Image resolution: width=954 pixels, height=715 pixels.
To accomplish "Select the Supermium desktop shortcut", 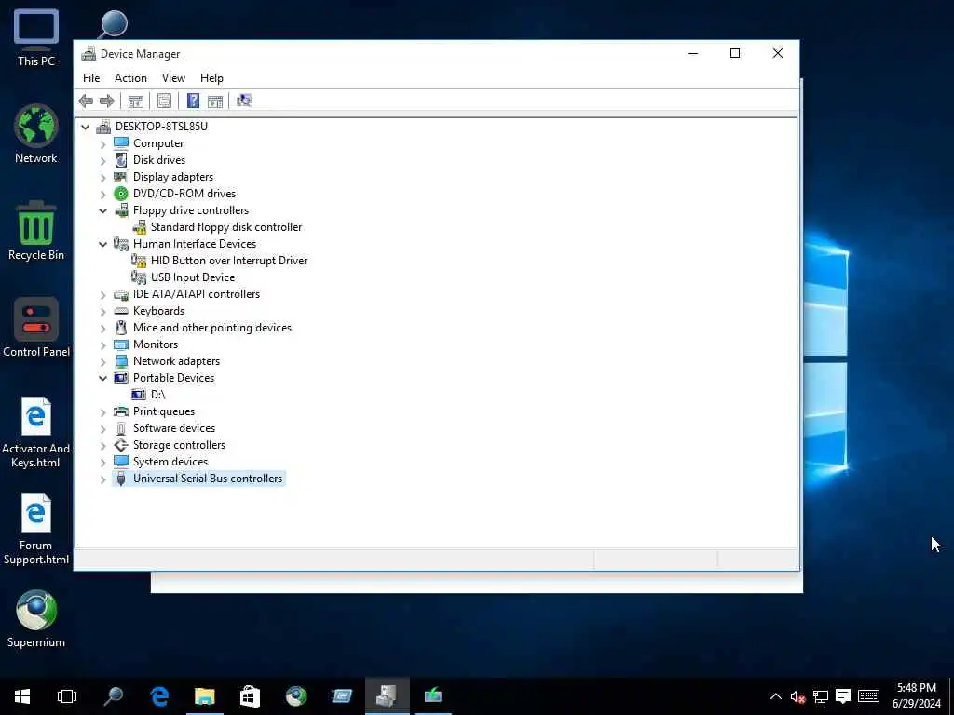I will coord(36,619).
